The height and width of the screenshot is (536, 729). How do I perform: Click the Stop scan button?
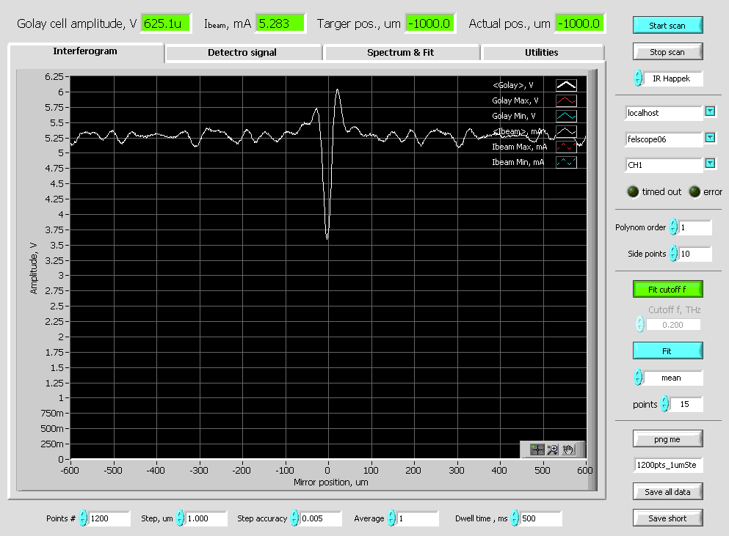tap(667, 52)
